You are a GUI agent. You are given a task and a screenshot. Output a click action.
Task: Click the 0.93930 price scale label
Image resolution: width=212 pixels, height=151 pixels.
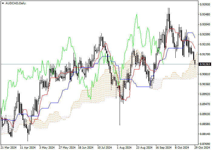pyautogui.click(x=205, y=5)
